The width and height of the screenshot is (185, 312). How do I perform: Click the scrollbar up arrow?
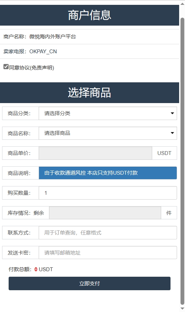[x=182, y=3]
